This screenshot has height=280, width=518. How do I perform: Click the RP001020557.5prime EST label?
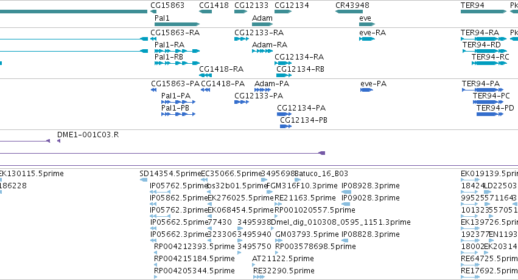tap(315, 210)
